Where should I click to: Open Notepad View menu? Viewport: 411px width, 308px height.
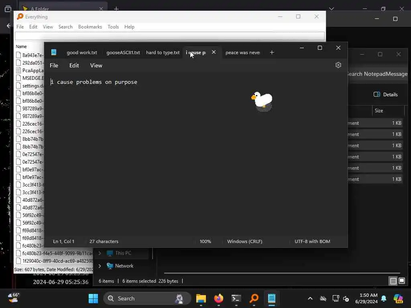tap(96, 65)
